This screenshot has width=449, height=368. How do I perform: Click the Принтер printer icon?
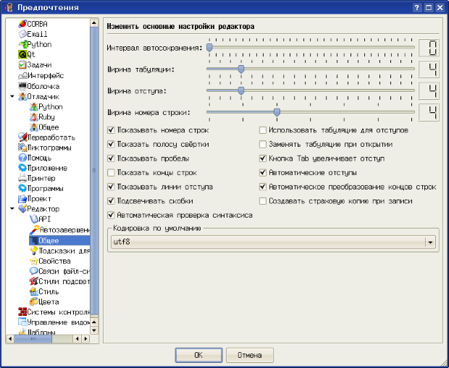[x=22, y=179]
